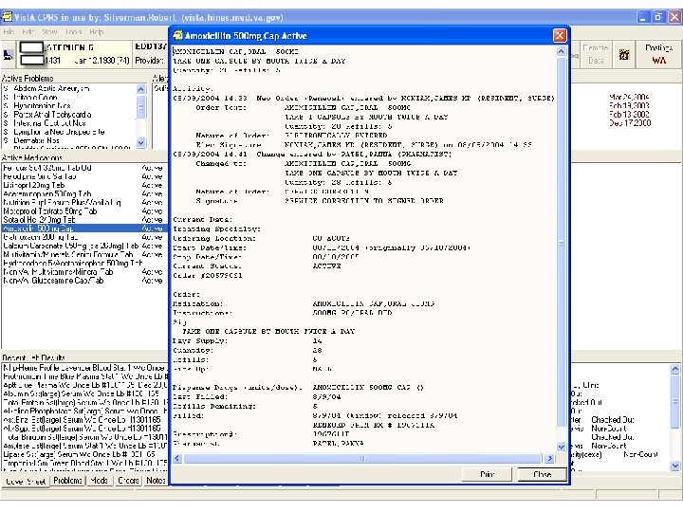Click the Amoxicillin dialog title bar icon

[179, 34]
